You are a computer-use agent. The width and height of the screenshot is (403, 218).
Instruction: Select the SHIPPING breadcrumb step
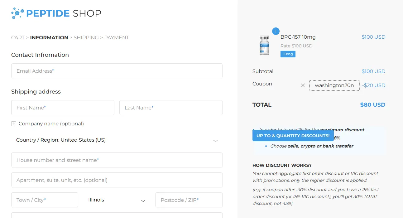click(x=86, y=38)
